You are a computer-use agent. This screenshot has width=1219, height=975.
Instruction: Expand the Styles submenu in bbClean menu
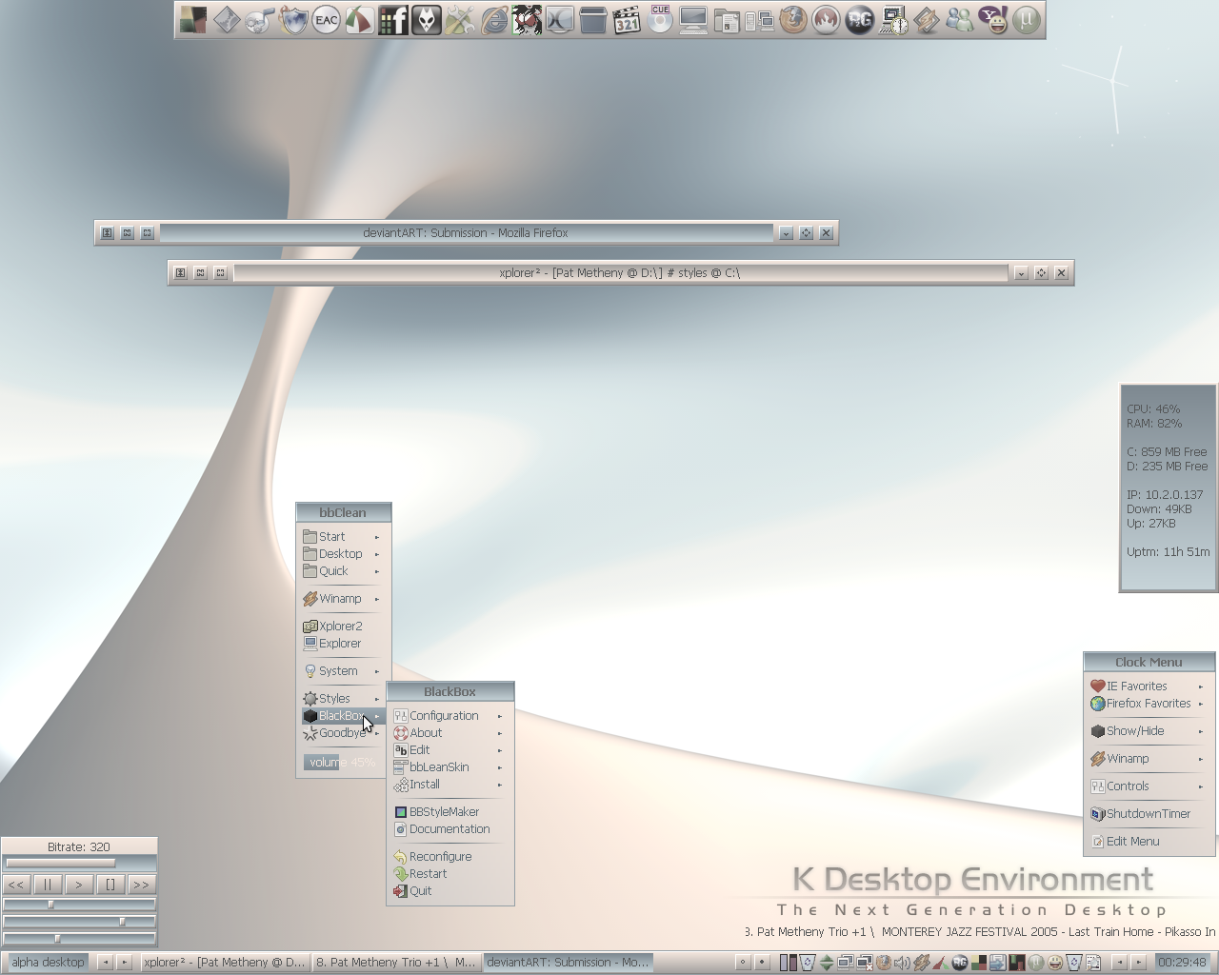click(343, 699)
